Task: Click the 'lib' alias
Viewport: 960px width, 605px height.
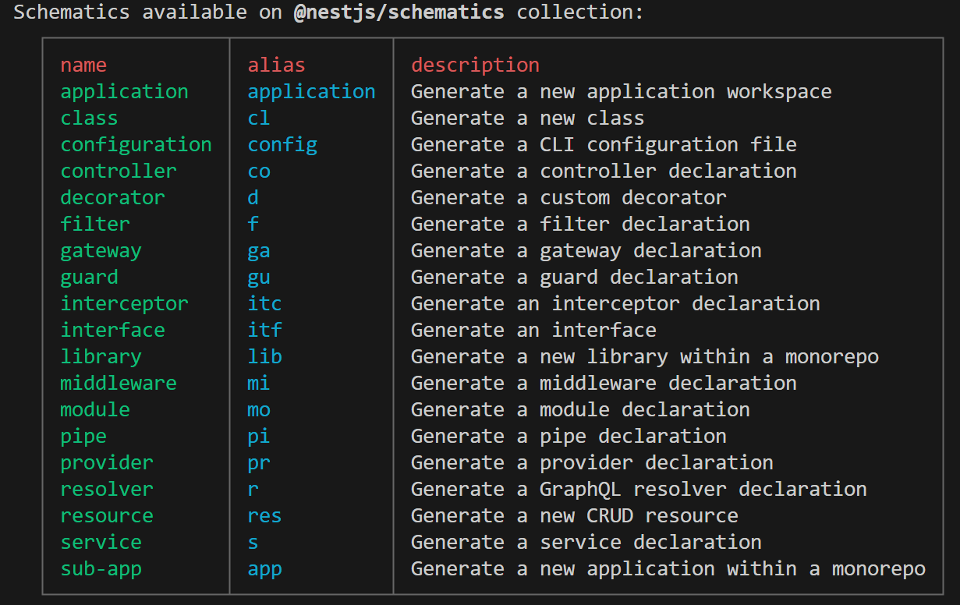Action: pyautogui.click(x=265, y=357)
